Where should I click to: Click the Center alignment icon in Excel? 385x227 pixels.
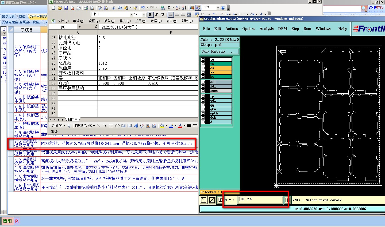tap(177, 15)
